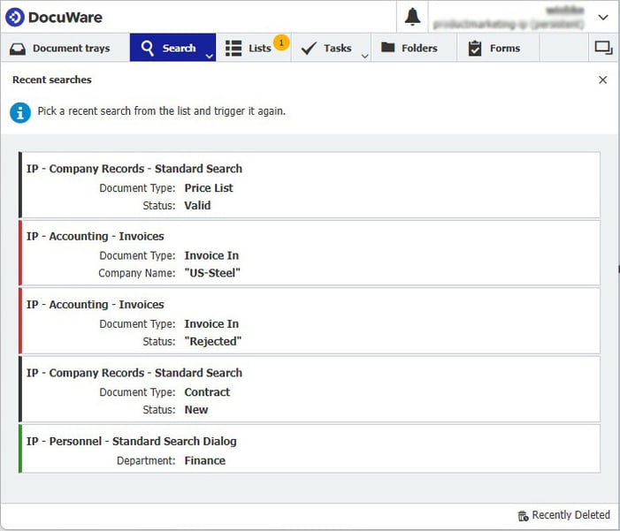Click the Forms clipboard icon
This screenshot has height=531, width=620.
pyautogui.click(x=475, y=48)
